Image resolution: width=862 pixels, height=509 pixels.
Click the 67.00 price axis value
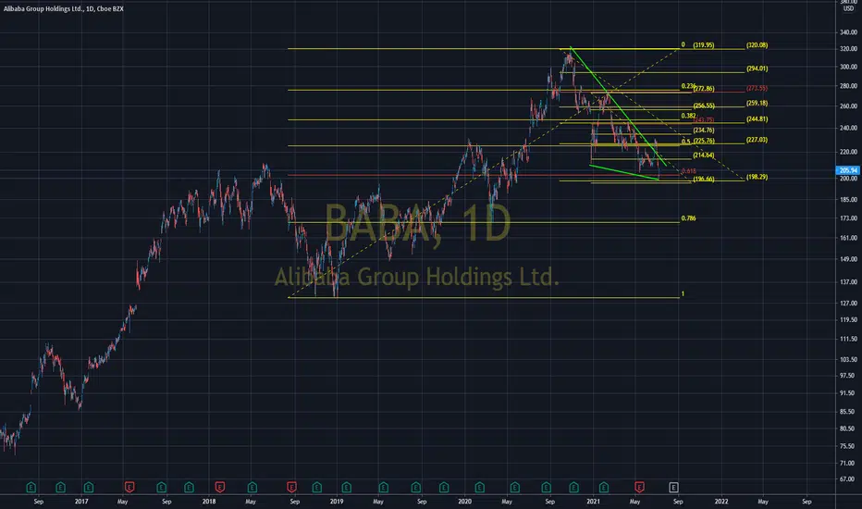tap(848, 479)
